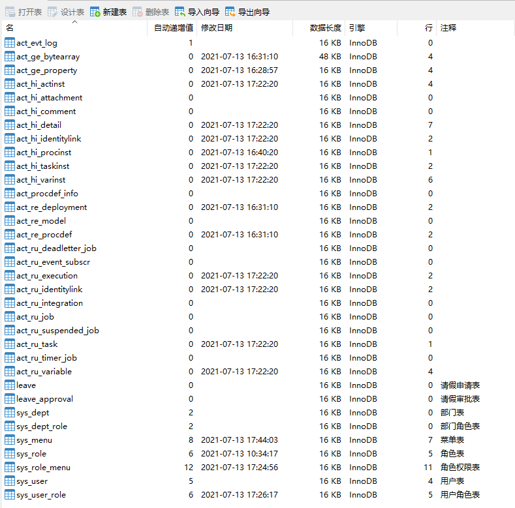Click the 菜单表 comment cell

pyautogui.click(x=452, y=440)
